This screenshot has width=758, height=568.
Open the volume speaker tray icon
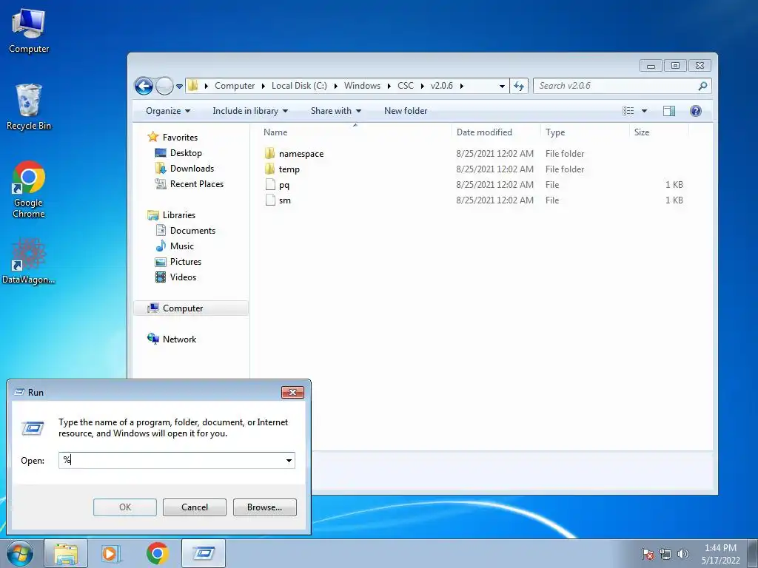[682, 554]
